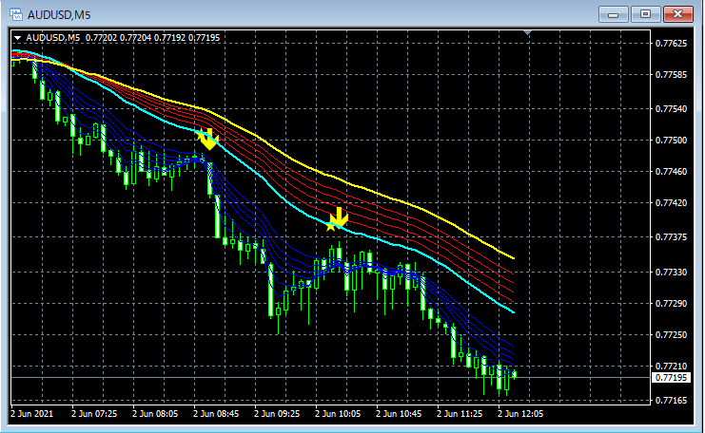Expand the AUDUSD,M5 chart header triangle
The height and width of the screenshot is (433, 705).
tap(17, 38)
